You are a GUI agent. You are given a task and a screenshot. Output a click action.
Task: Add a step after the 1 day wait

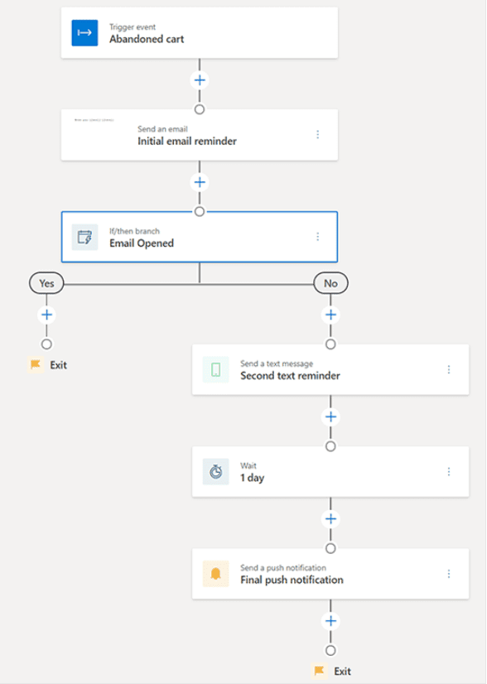click(x=330, y=519)
